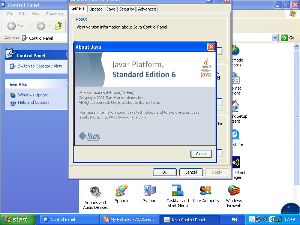
Task: Click the Control Panel vertical scrollbar thumb
Action: pyautogui.click(x=297, y=117)
